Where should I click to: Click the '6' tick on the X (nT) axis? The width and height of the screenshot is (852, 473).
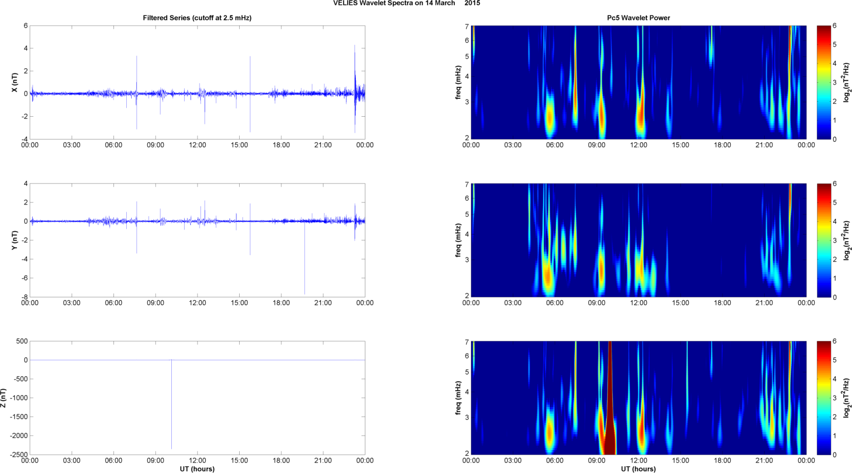(26, 26)
